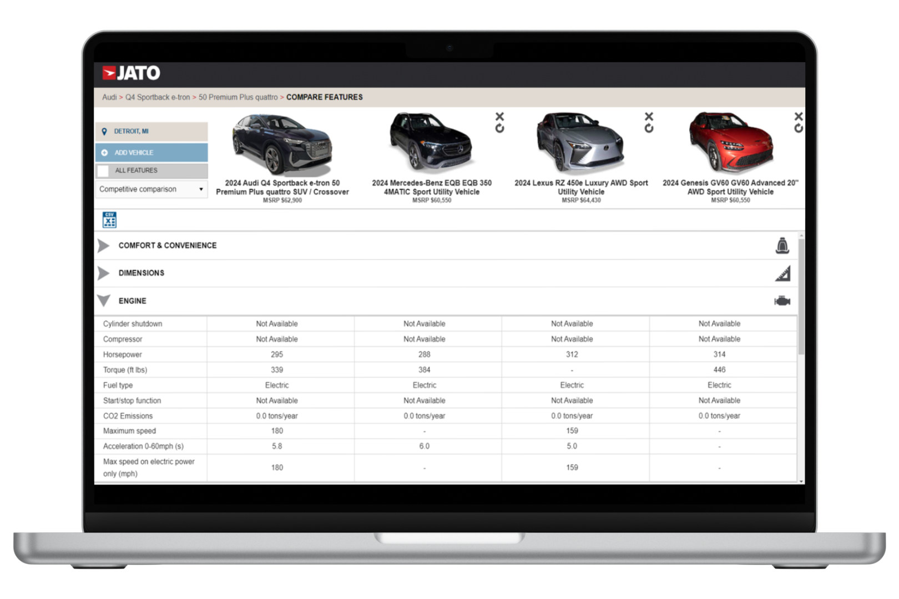
Task: Click the Detroit, MI location button
Action: (x=151, y=131)
